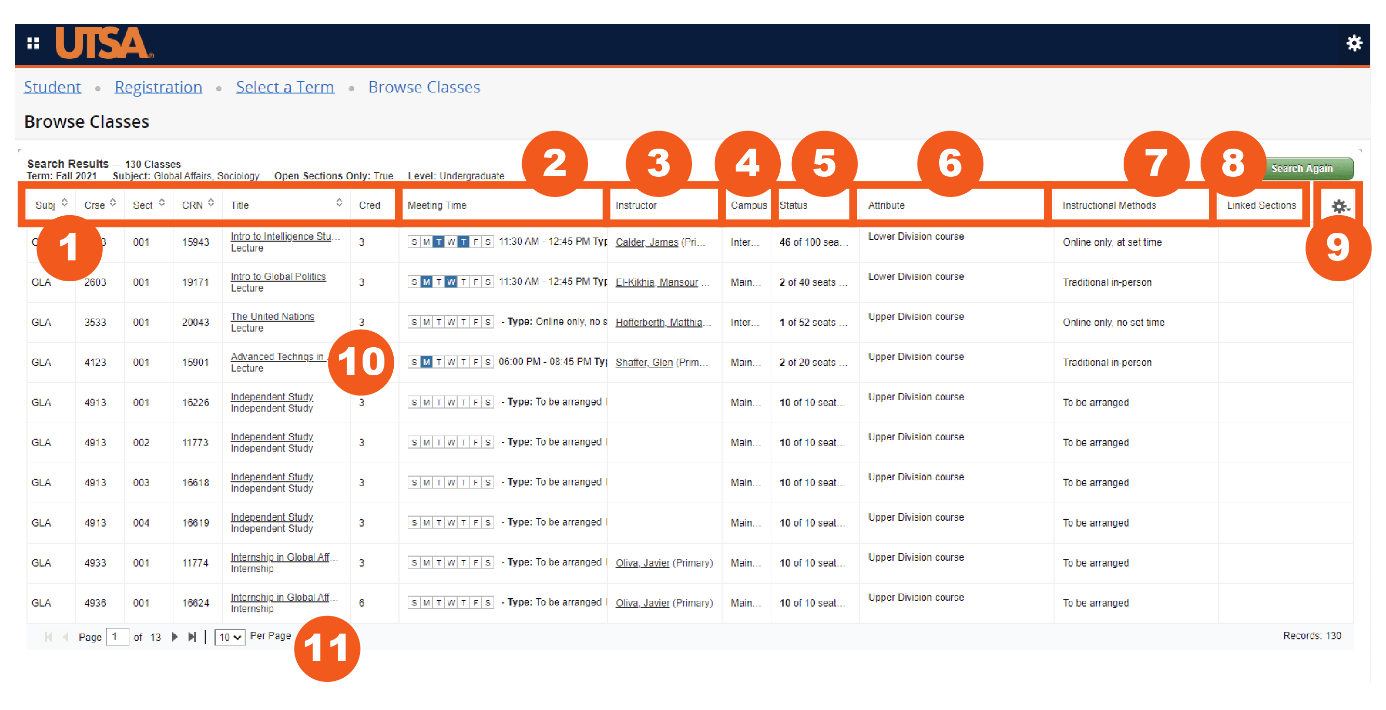Screen dimensions: 1386x710
Task: Sort by Crse column arrows
Action: pyautogui.click(x=113, y=203)
